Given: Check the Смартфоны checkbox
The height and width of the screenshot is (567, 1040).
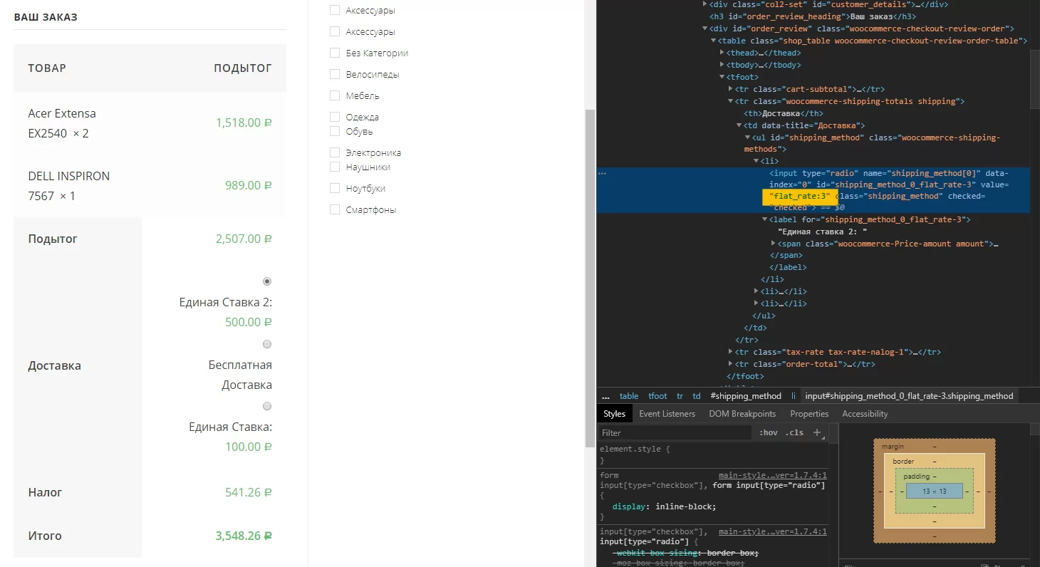Looking at the screenshot, I should click(x=335, y=209).
